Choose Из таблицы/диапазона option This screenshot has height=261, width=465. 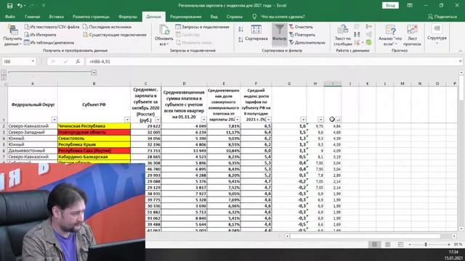tap(49, 43)
